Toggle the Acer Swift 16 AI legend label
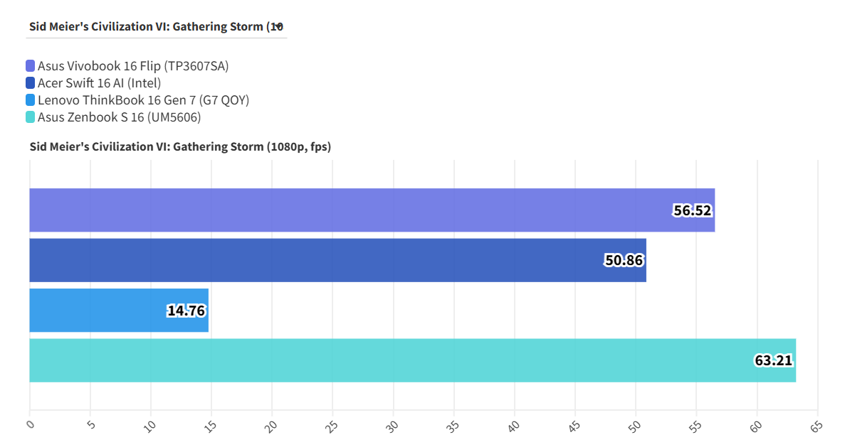 (x=100, y=83)
